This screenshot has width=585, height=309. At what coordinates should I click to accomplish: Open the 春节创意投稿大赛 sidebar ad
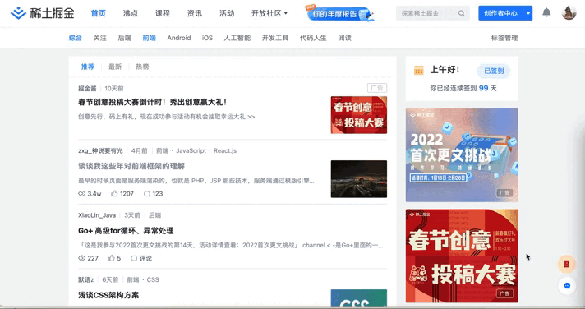pyautogui.click(x=462, y=256)
